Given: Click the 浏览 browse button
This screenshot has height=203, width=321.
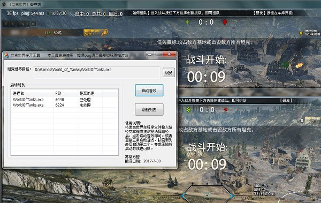Looking at the screenshot, I should click(x=169, y=73).
